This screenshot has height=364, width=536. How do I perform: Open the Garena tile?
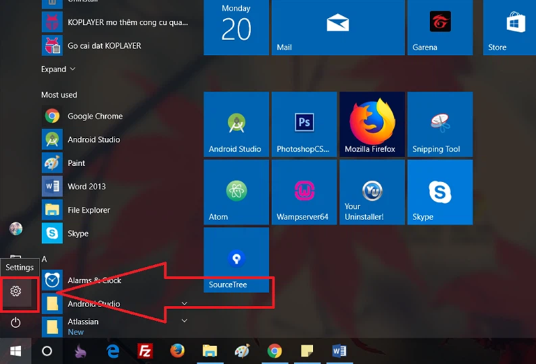point(439,27)
